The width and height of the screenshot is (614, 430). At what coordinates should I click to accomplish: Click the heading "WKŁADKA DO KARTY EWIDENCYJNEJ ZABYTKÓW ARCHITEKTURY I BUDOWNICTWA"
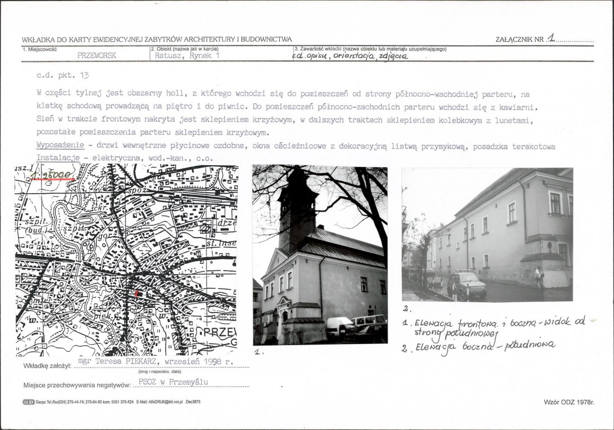[x=157, y=39]
